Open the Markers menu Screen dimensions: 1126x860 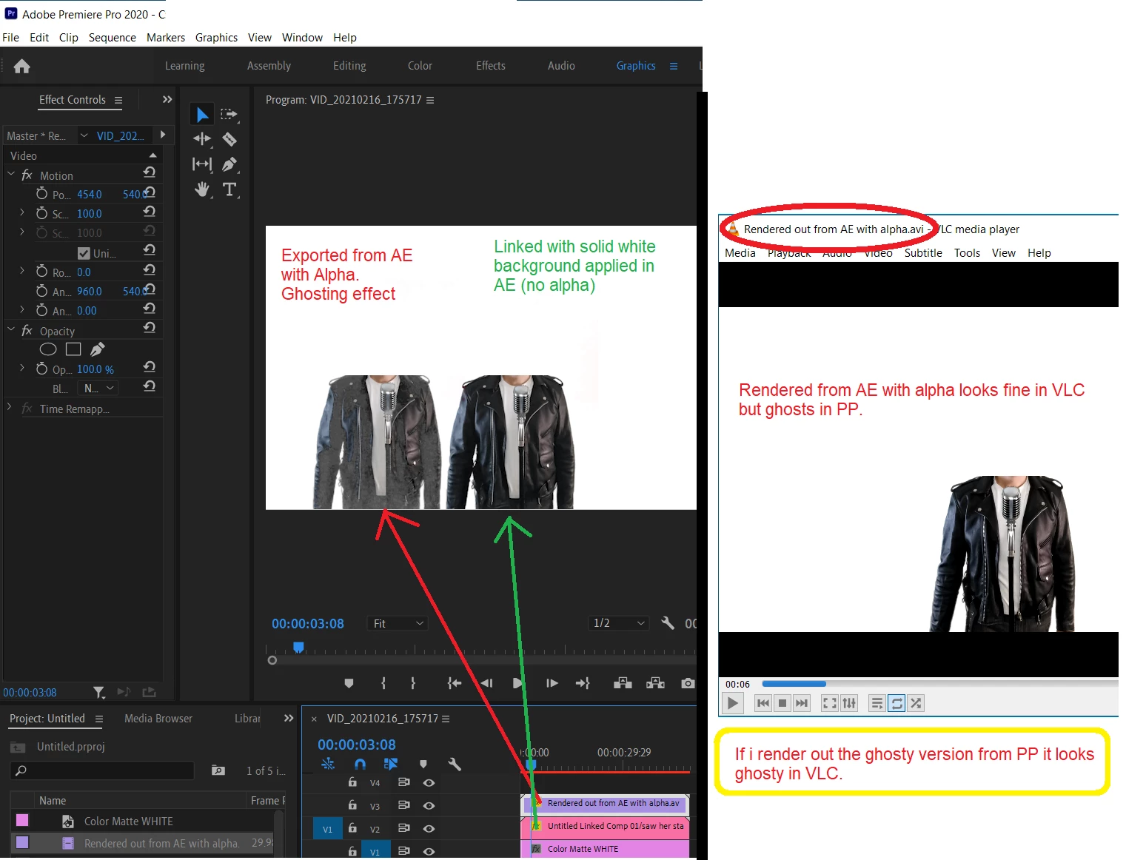click(x=166, y=38)
